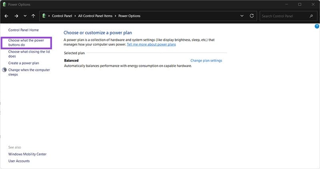
Task: Open recent locations dropdown chevron
Action: click(x=25, y=16)
